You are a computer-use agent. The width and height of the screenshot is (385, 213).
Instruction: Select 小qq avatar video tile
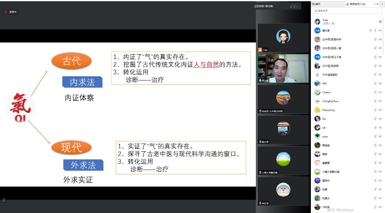tap(283, 38)
